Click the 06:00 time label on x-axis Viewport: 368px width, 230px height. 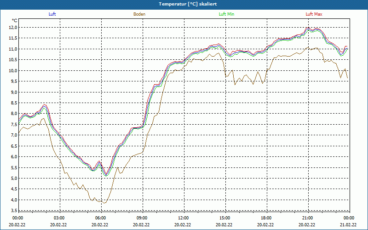[100, 218]
